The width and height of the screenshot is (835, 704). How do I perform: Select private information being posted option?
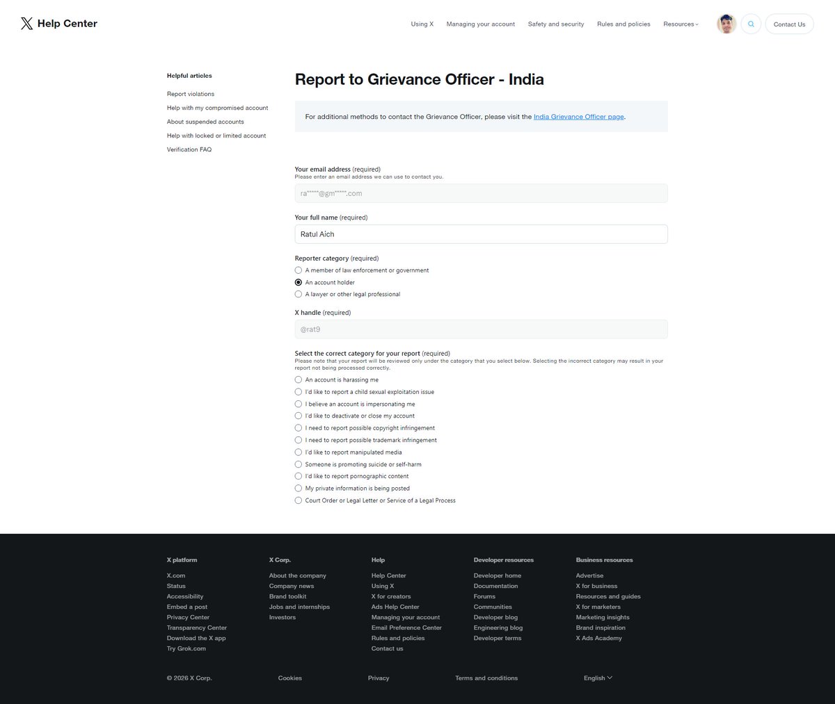299,488
